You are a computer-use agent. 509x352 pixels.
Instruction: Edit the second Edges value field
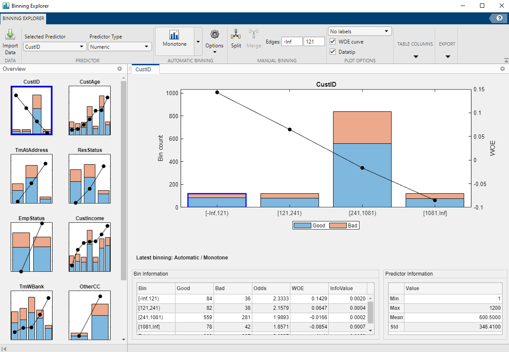click(315, 41)
